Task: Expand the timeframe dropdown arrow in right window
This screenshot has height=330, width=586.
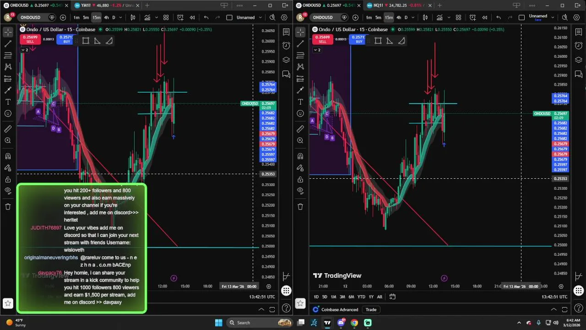Action: tap(412, 17)
